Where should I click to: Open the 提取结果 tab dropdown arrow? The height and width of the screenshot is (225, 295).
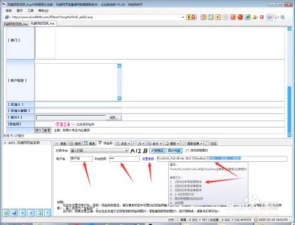click(x=201, y=144)
